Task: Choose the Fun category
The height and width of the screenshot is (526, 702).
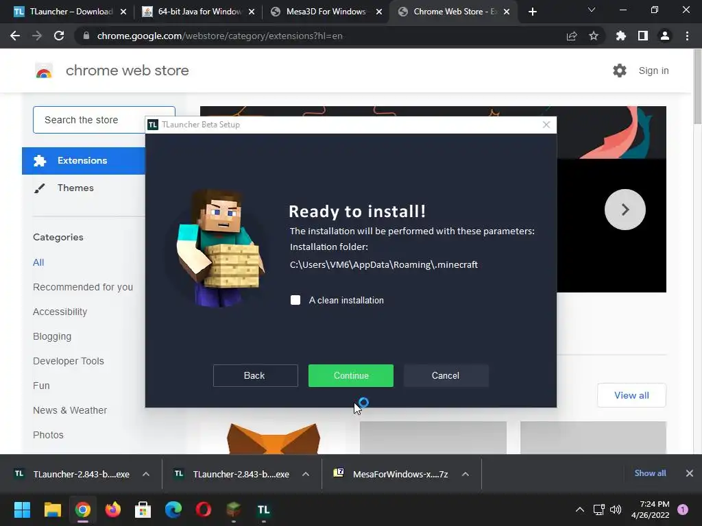Action: [x=41, y=386]
